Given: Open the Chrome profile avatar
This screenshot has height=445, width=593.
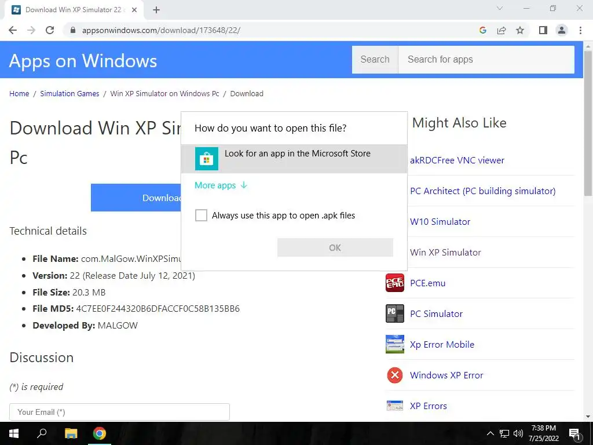Looking at the screenshot, I should click(x=562, y=30).
